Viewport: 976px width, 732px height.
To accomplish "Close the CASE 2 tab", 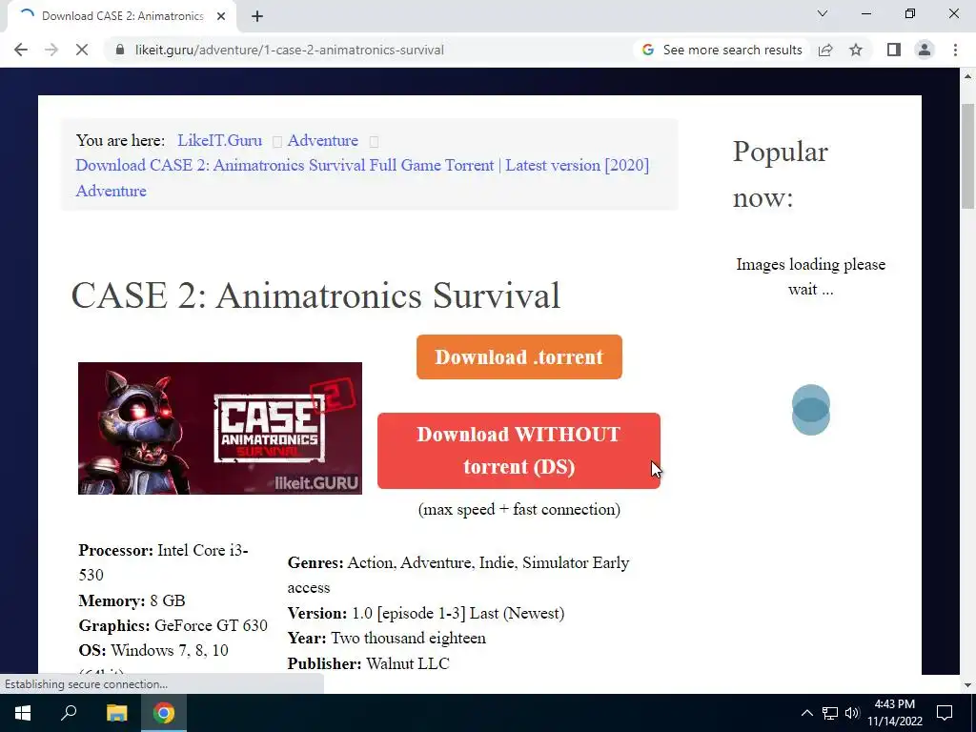I will [x=221, y=16].
